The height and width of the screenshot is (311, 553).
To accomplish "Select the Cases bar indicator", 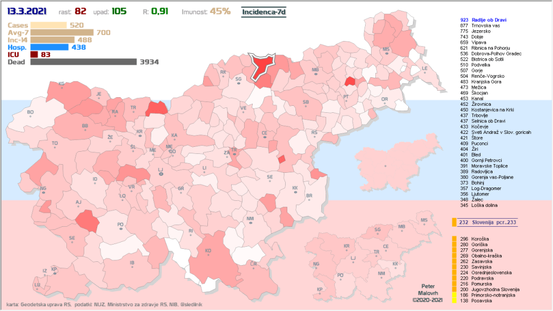I will [x=49, y=25].
